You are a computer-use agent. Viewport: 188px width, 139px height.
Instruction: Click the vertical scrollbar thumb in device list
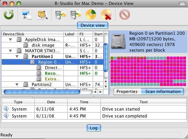pos(106,58)
